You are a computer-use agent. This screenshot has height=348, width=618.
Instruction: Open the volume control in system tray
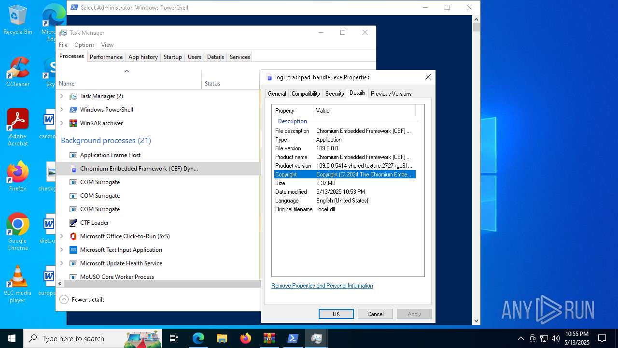point(555,338)
